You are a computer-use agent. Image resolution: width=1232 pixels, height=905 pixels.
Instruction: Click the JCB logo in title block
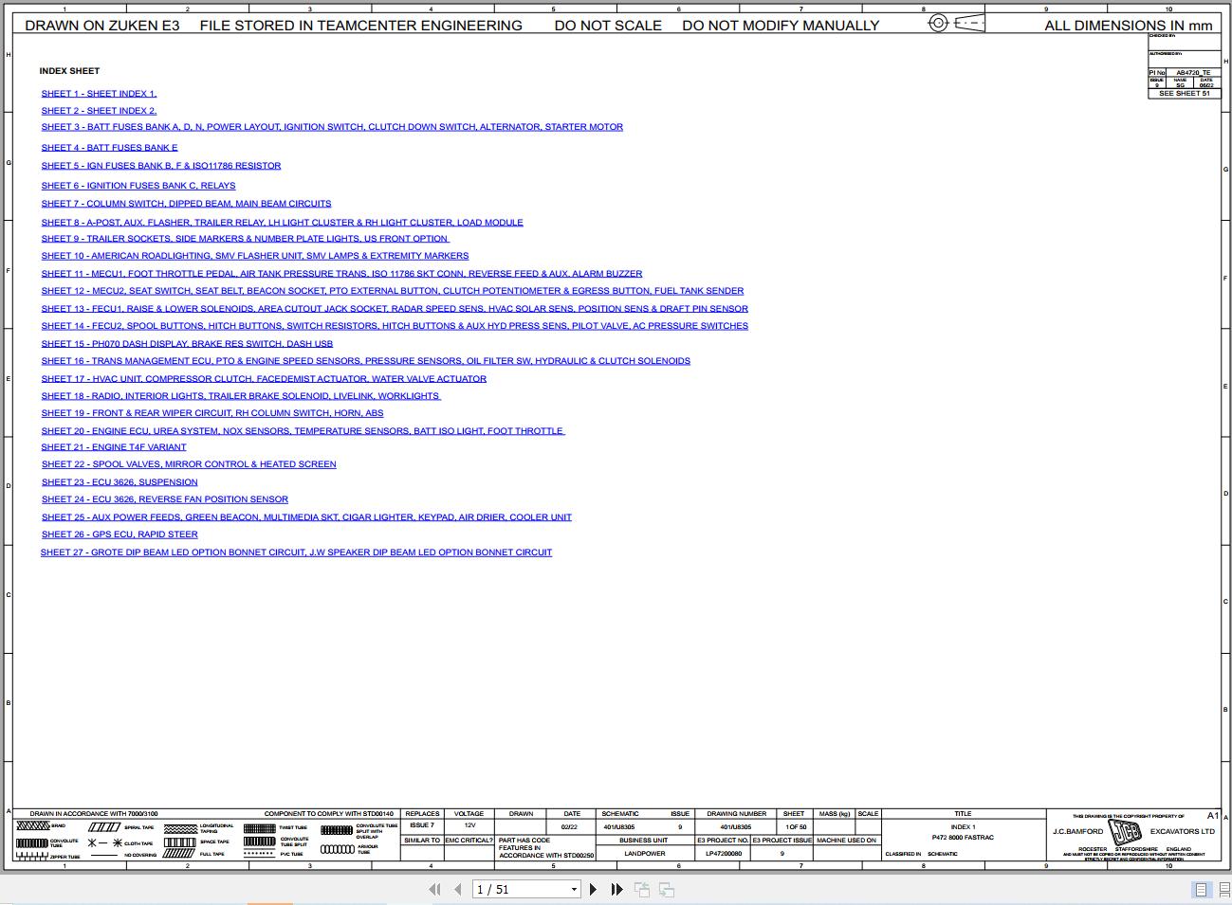coord(1127,832)
